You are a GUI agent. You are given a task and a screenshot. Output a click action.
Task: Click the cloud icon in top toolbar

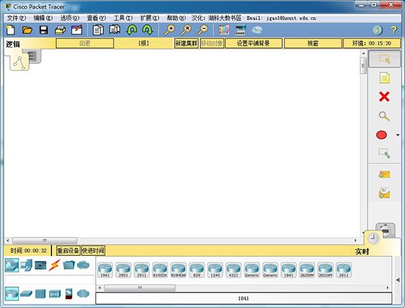257,30
